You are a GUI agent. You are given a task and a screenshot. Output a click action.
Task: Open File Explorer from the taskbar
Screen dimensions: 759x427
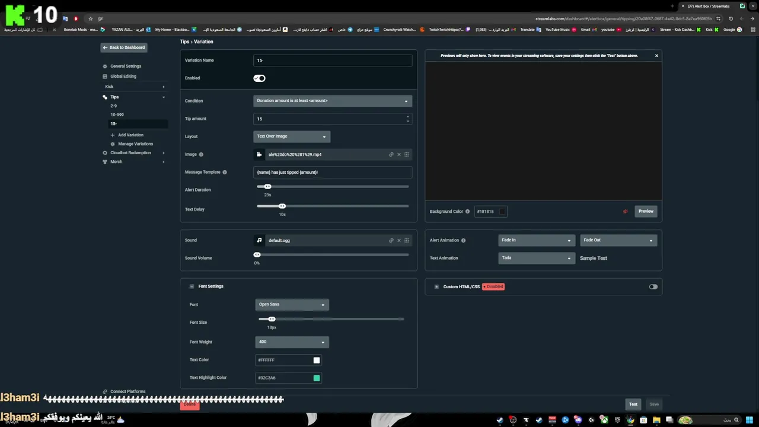[x=656, y=420]
